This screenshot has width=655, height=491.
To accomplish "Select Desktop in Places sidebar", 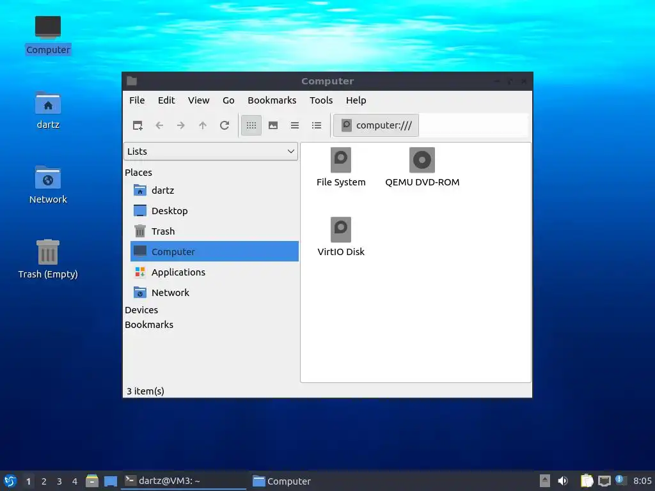I will tap(214, 211).
